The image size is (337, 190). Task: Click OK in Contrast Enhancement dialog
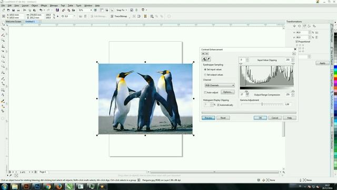click(x=260, y=118)
